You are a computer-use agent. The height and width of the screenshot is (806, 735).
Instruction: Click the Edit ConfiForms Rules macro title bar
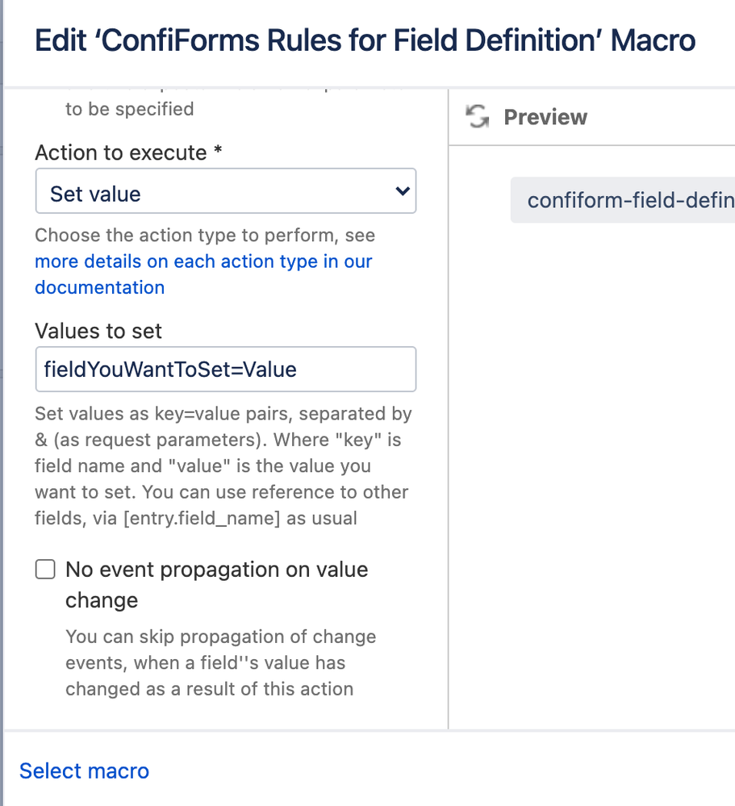365,40
